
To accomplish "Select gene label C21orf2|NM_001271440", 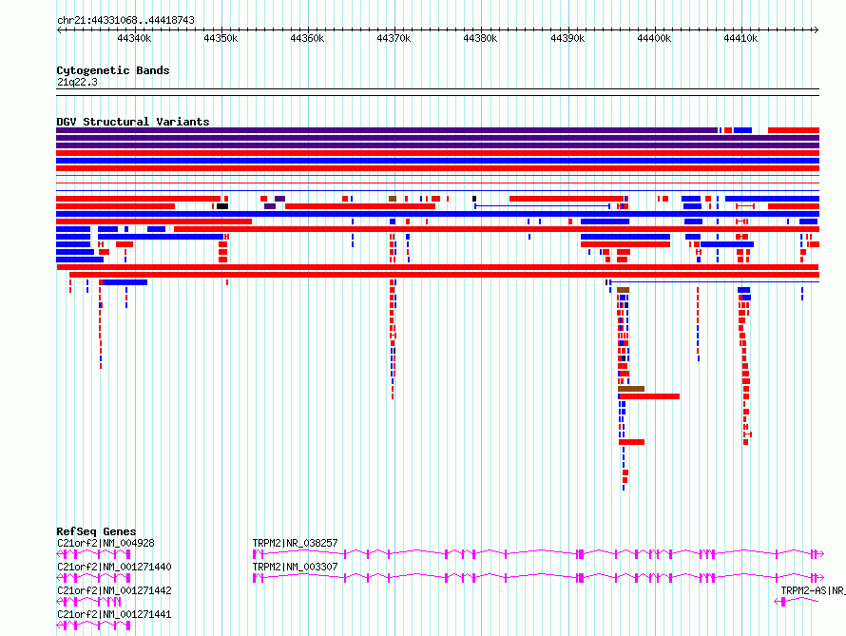I will (114, 567).
